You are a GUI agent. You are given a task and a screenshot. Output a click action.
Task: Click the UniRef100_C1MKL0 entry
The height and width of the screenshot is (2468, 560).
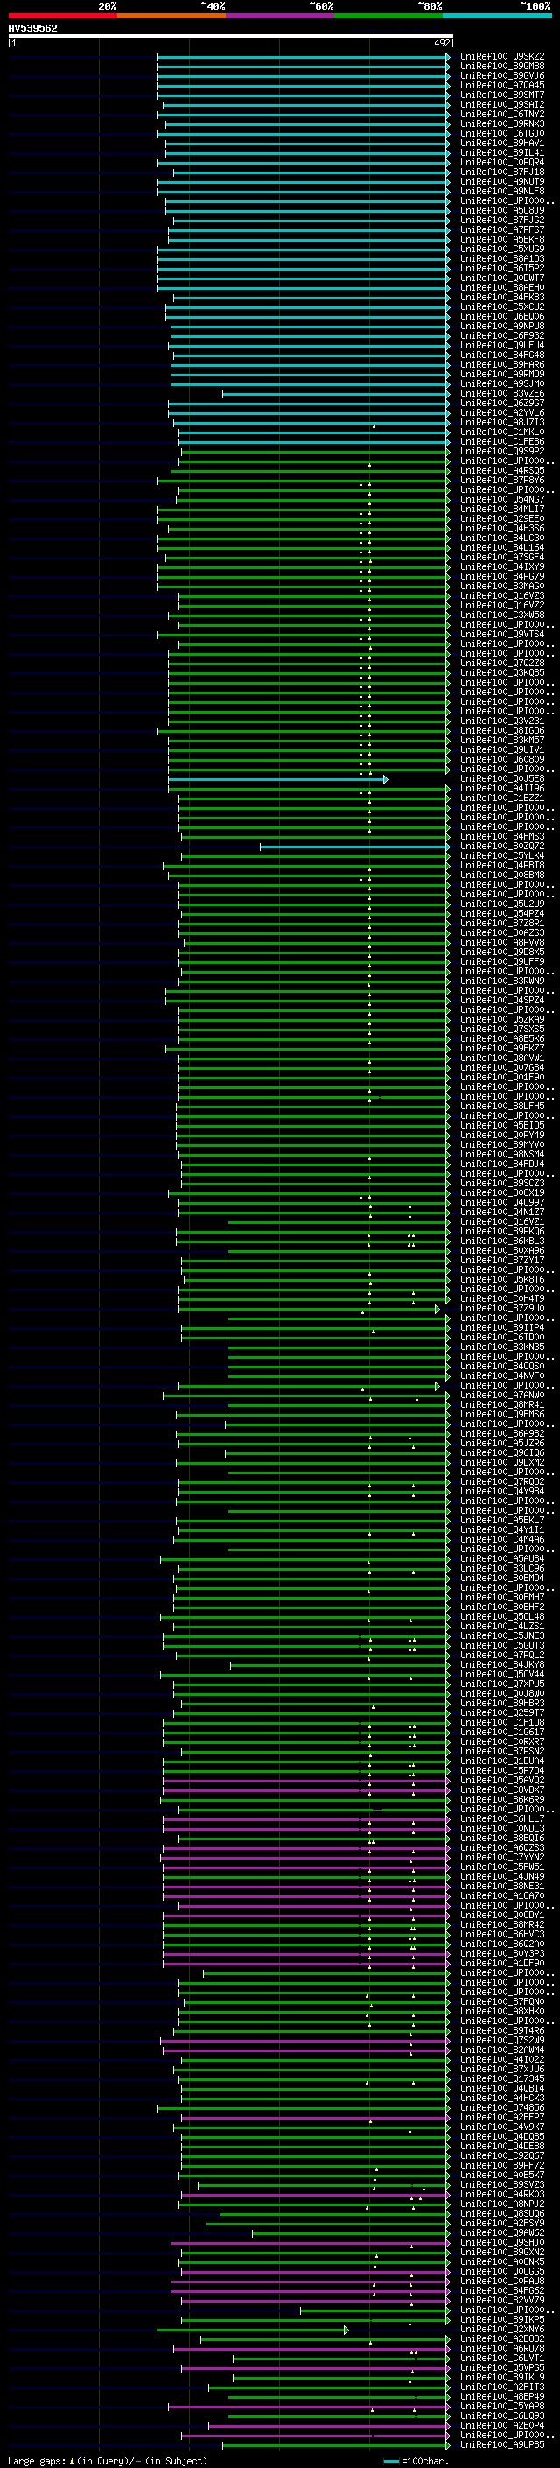tap(502, 432)
